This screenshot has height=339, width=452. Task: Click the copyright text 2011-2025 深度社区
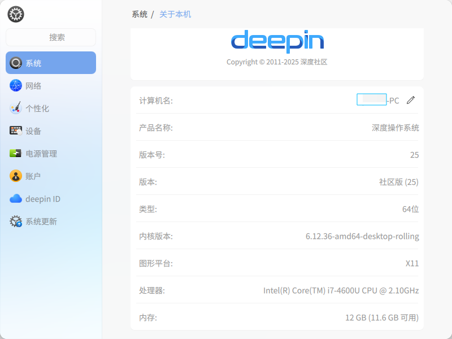(x=277, y=62)
